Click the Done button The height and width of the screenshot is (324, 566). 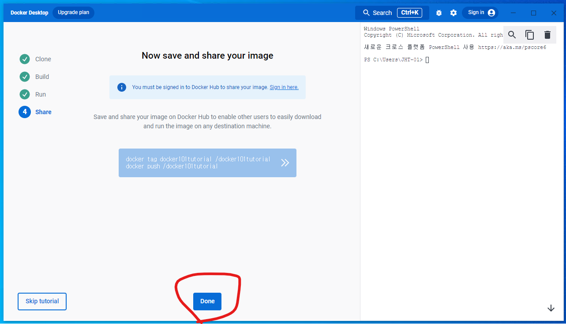(207, 302)
